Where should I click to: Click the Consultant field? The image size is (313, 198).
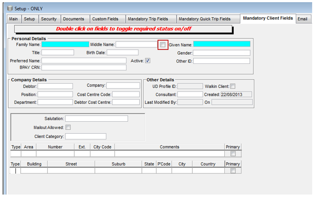pos(190,94)
